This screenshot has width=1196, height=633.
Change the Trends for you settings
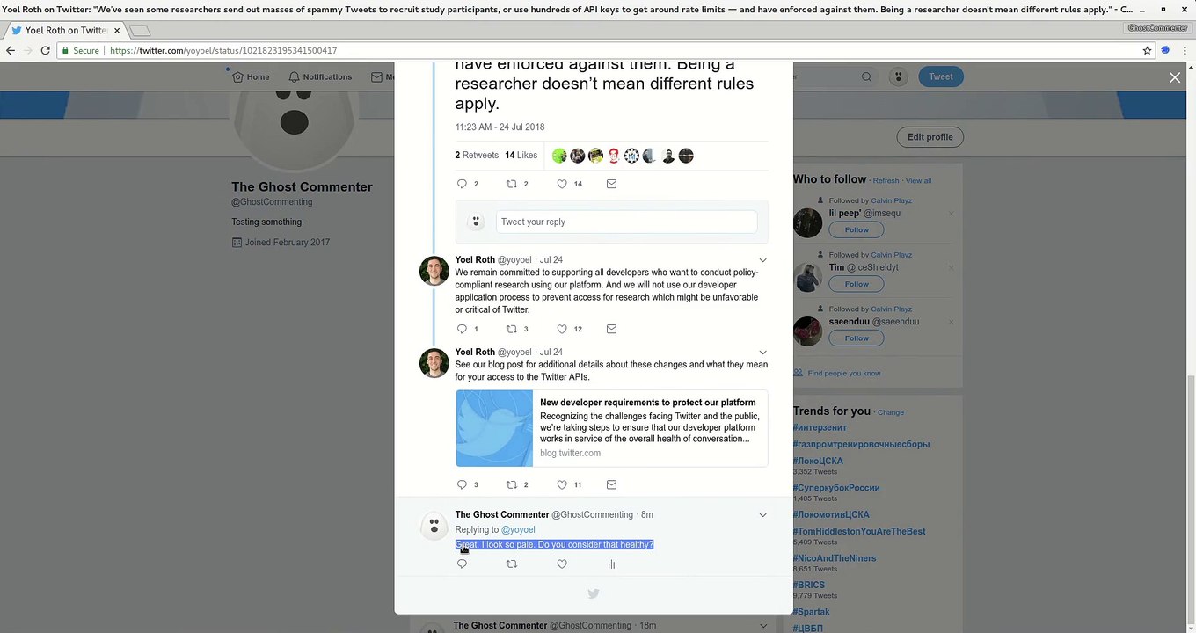pos(891,412)
